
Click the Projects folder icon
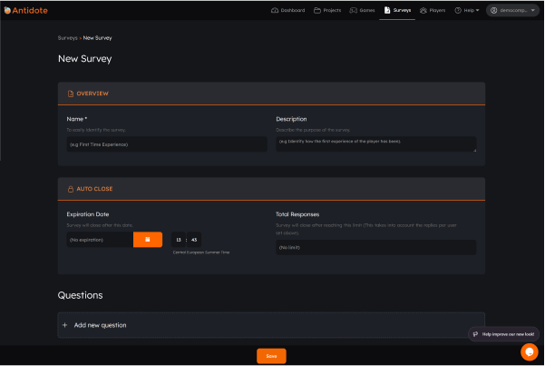(317, 11)
